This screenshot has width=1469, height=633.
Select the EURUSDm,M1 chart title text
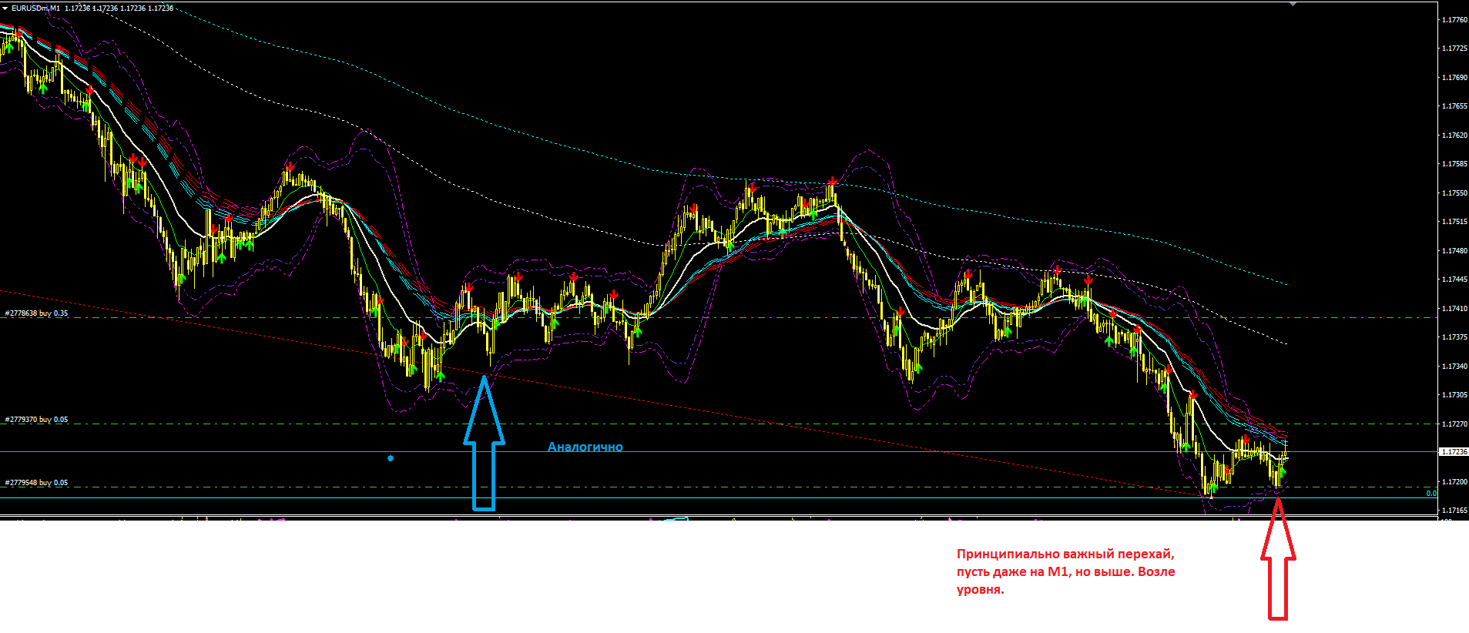pyautogui.click(x=35, y=8)
